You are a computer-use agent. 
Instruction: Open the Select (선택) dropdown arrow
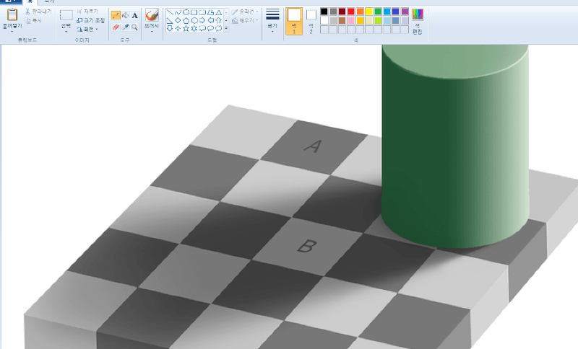[66, 31]
